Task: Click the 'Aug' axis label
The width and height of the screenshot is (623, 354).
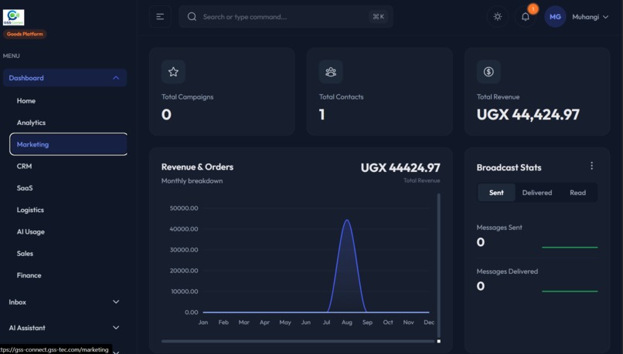Action: click(347, 322)
